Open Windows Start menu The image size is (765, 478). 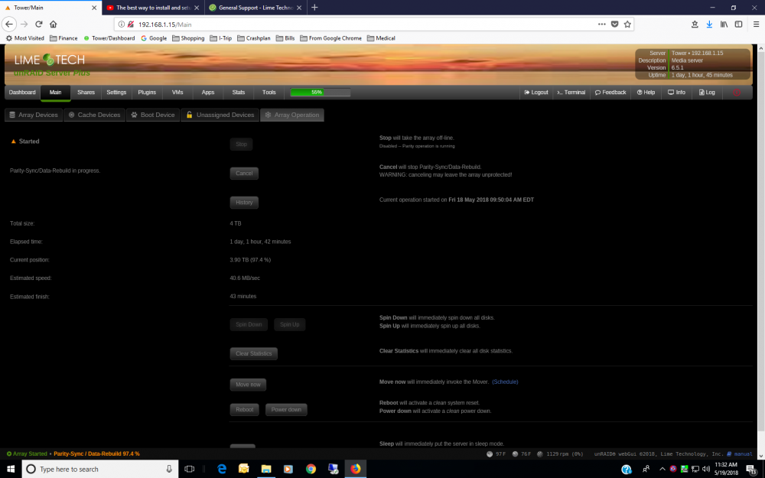pyautogui.click(x=11, y=469)
